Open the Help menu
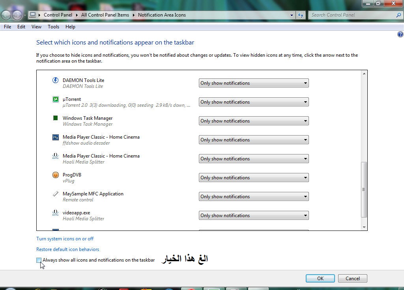This screenshot has width=404, height=290. [70, 27]
